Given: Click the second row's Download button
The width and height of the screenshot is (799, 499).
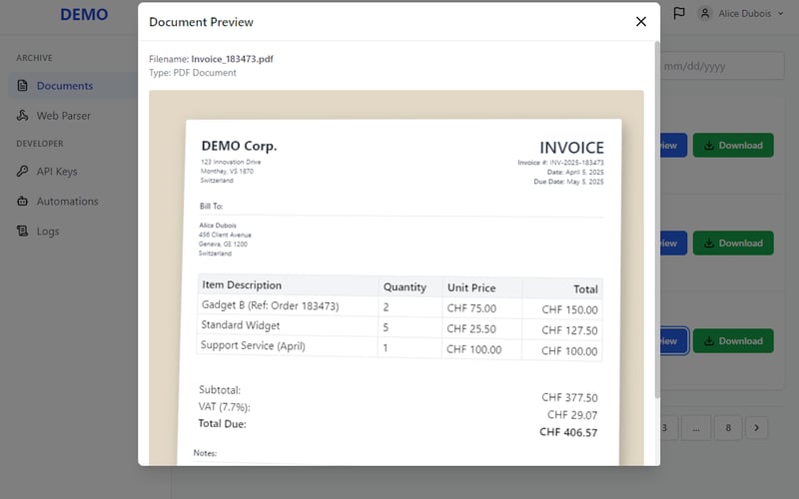Looking at the screenshot, I should point(733,243).
